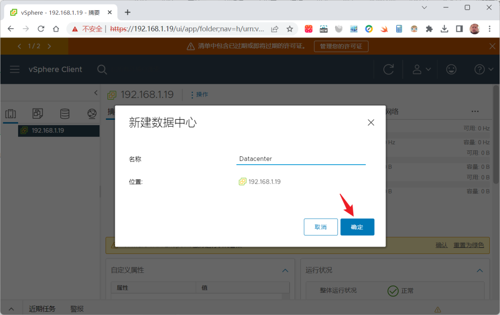Viewport: 500px width, 315px height.
Task: Click the vSphere Client title
Action: tap(55, 69)
